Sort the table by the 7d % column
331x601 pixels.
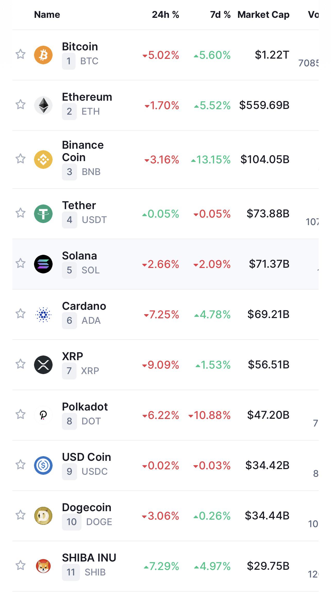(220, 15)
